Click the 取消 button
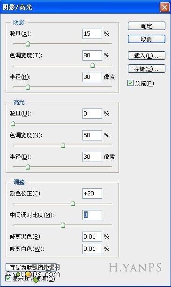Viewport: 171px width, 287px height. tap(147, 39)
